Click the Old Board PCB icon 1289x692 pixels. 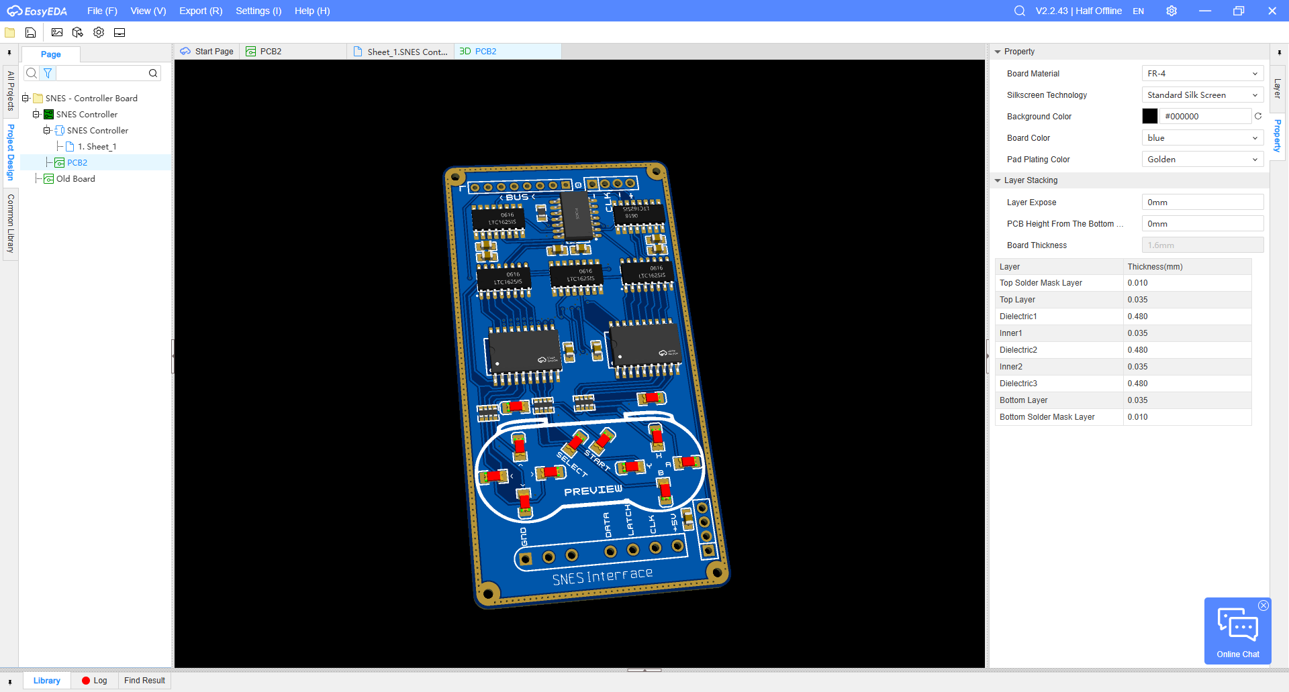49,179
